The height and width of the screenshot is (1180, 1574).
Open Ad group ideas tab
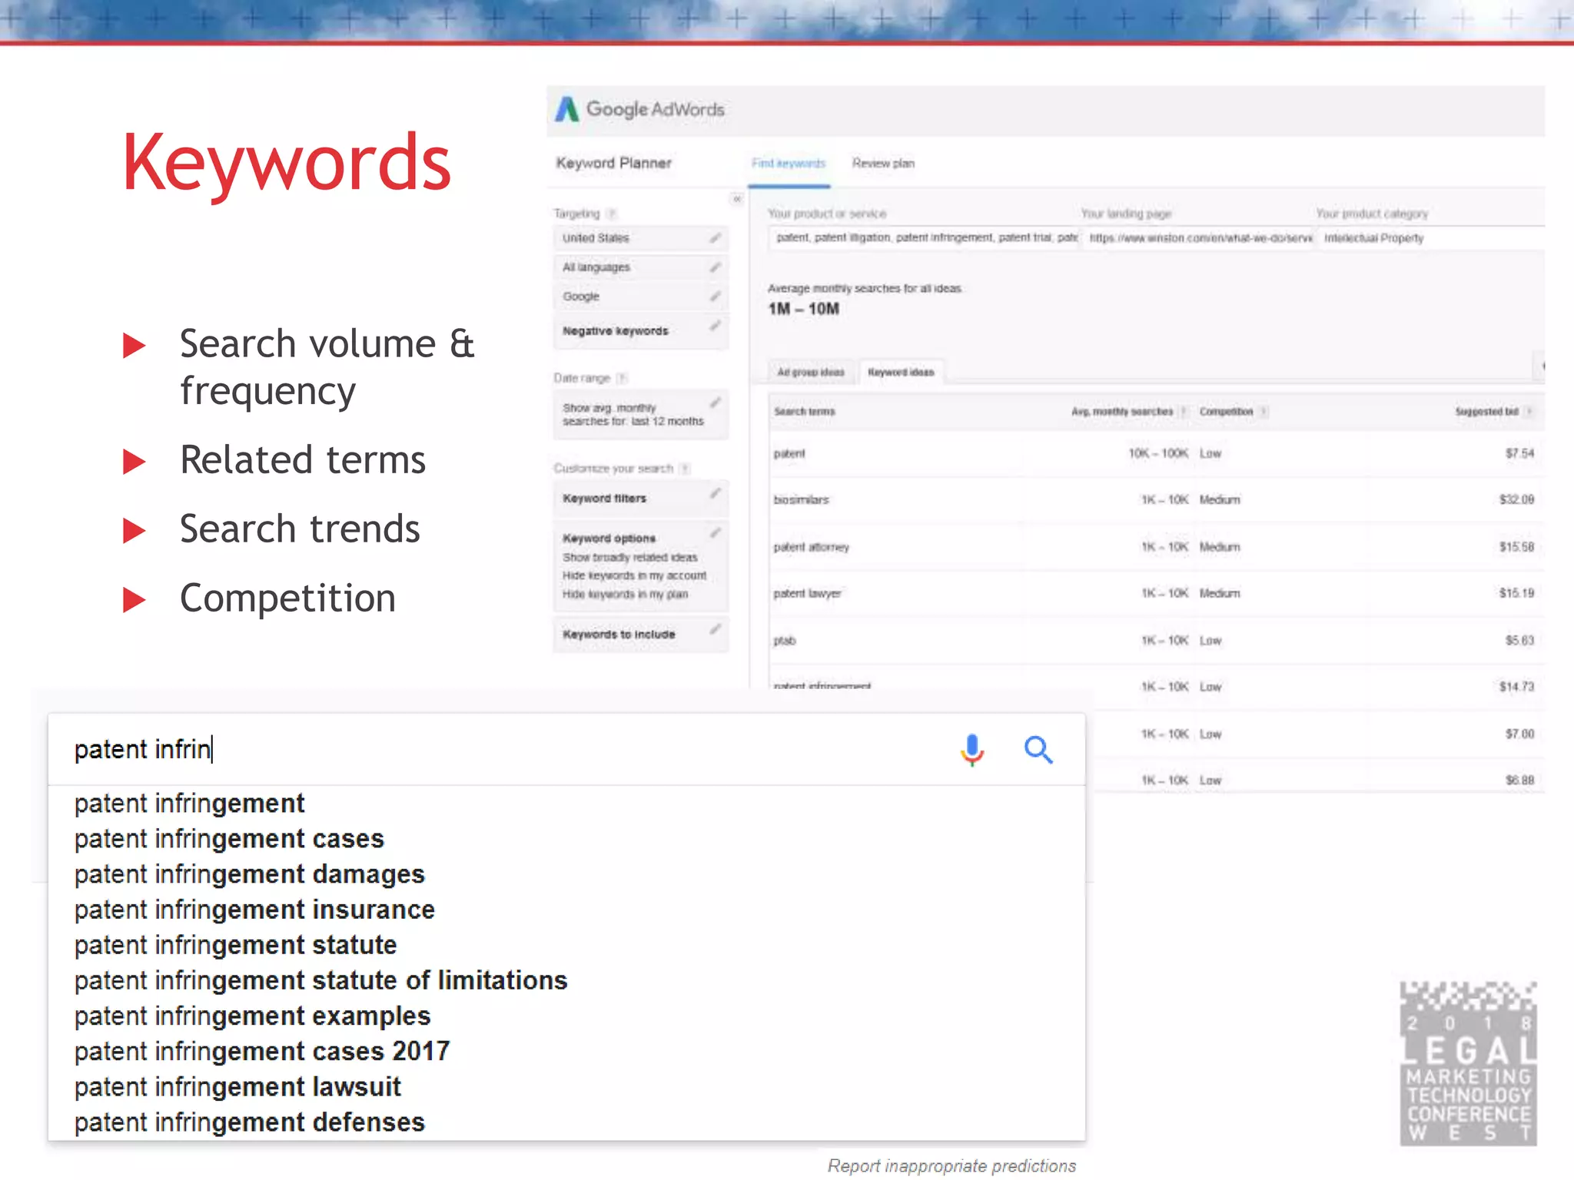811,373
